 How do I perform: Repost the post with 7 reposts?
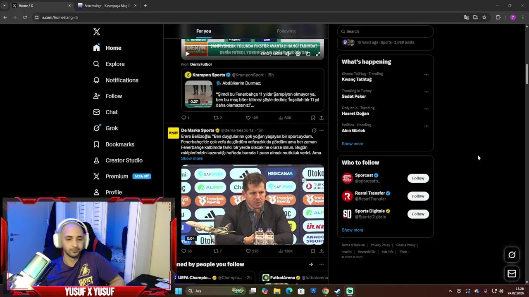[217, 251]
